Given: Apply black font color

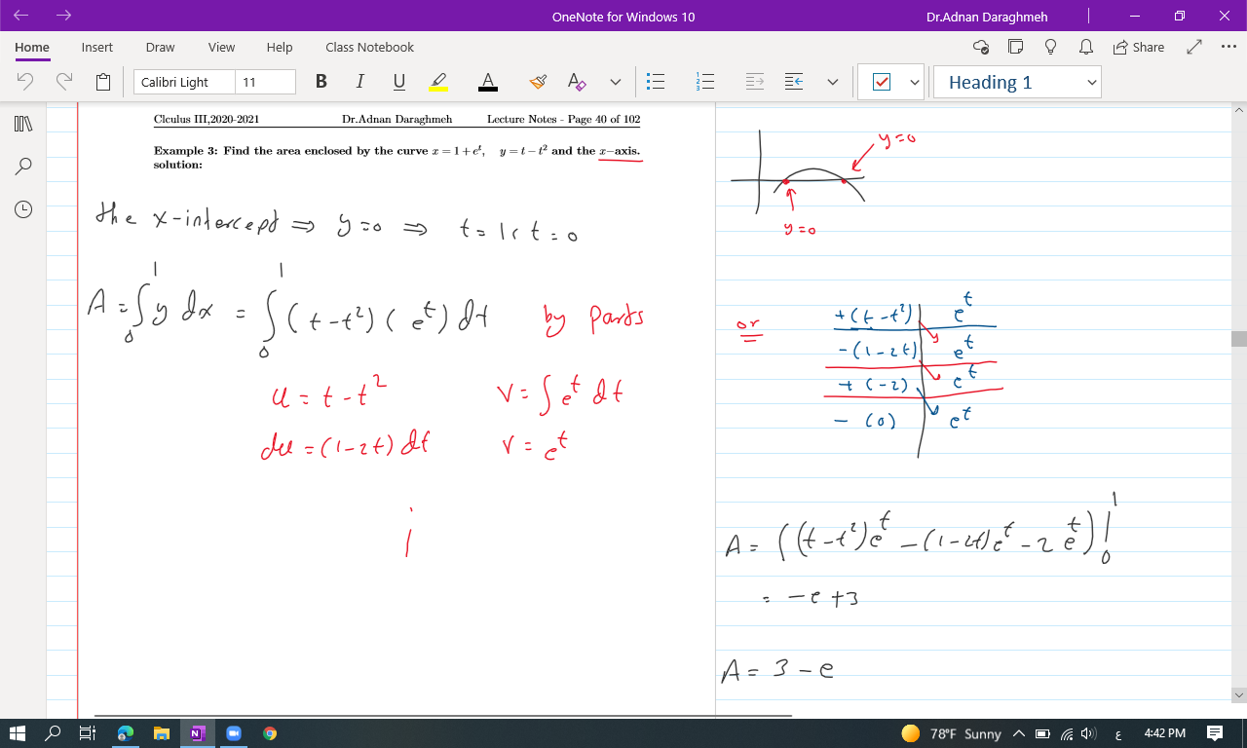Looking at the screenshot, I should point(488,82).
